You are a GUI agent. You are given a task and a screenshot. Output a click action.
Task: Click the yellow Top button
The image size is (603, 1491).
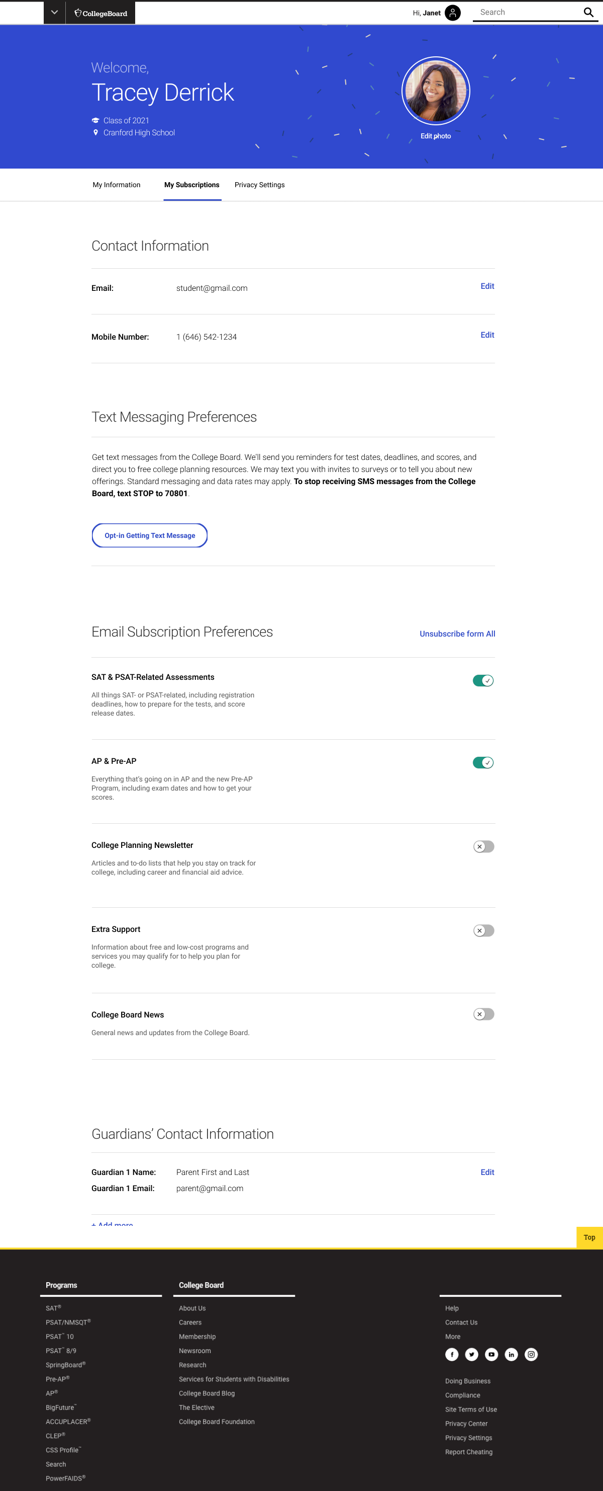pos(589,1237)
